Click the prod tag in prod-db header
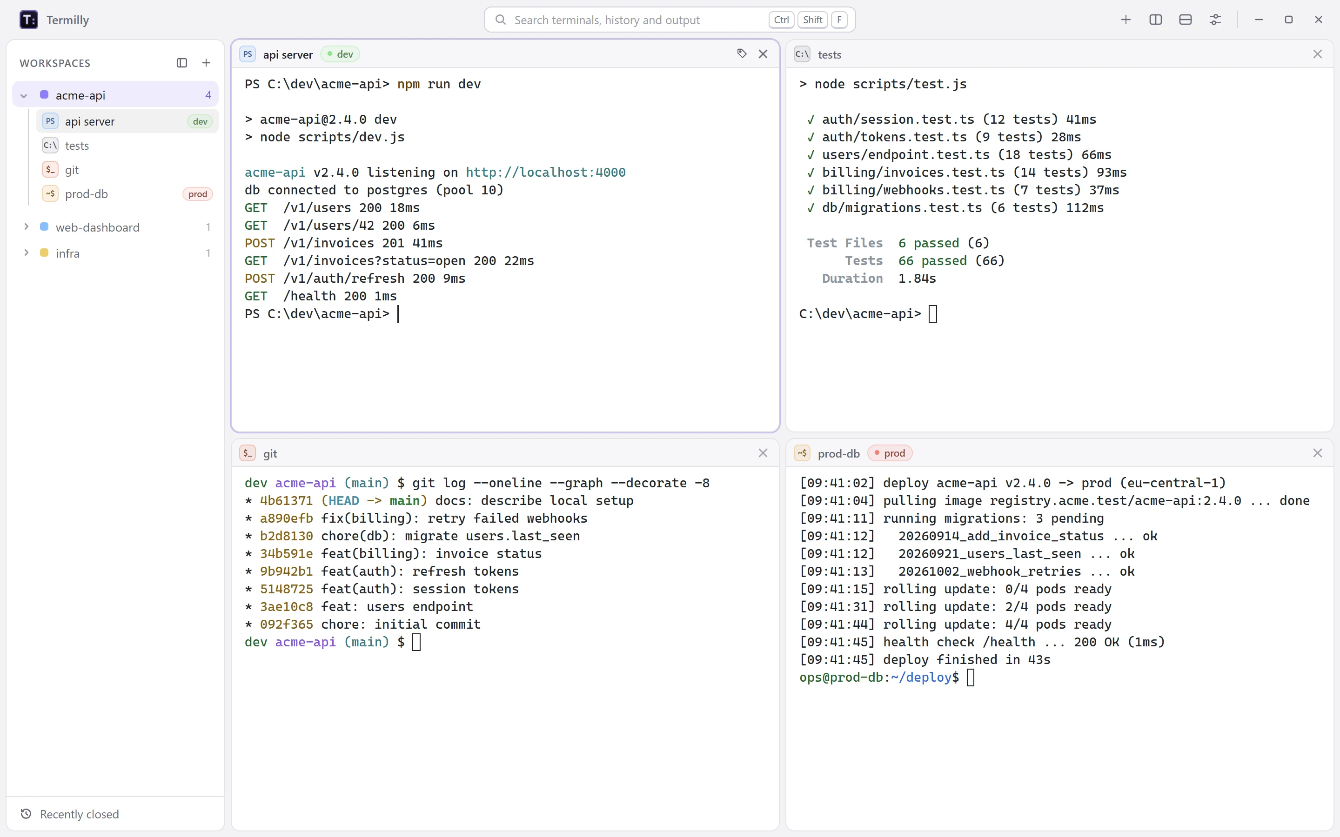 pyautogui.click(x=890, y=453)
